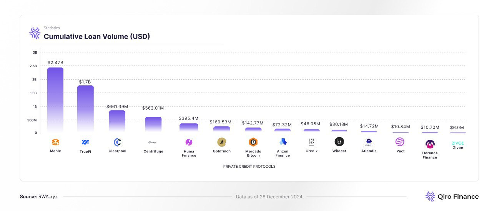
Task: Select the Clearpool bar in chart
Action: 117,121
